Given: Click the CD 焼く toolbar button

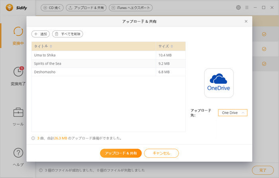Looking at the screenshot, I should point(52,8).
